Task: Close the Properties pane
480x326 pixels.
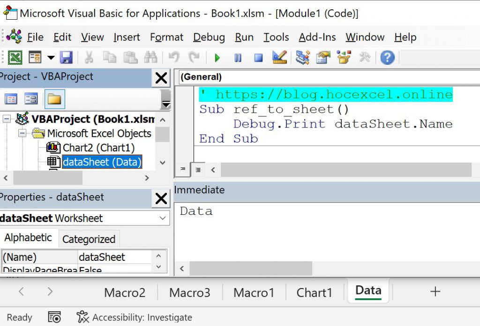Action: [x=161, y=199]
